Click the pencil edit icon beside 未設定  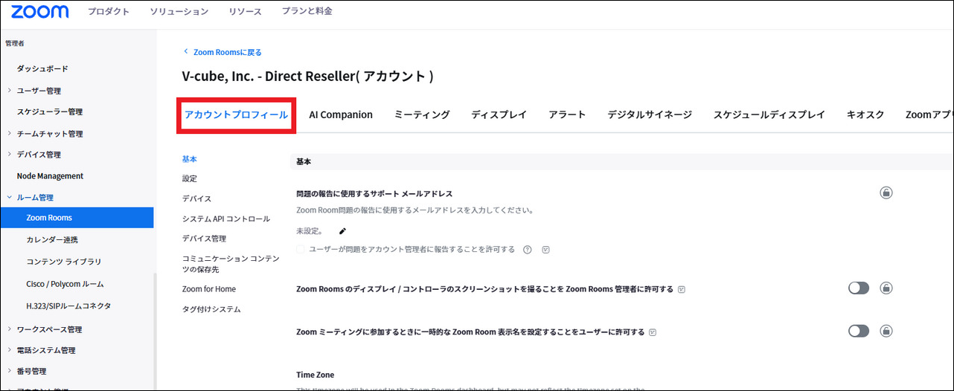[343, 231]
